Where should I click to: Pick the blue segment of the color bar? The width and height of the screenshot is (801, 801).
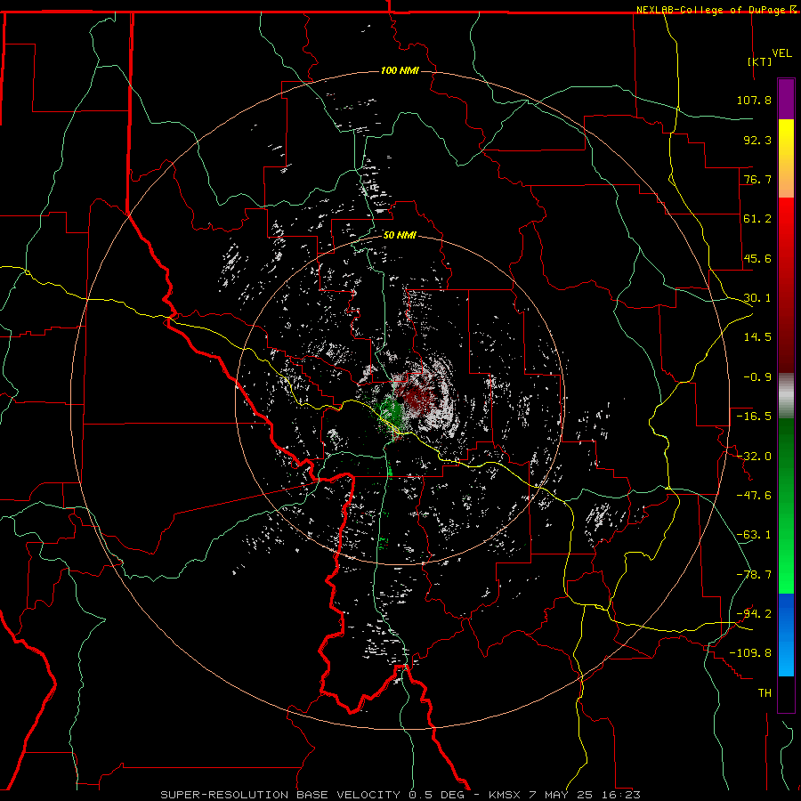click(x=786, y=635)
